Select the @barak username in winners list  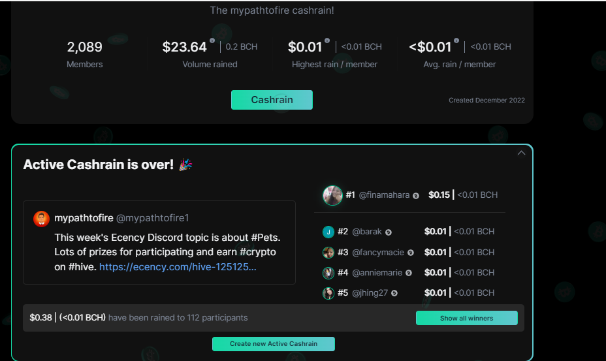[367, 232]
